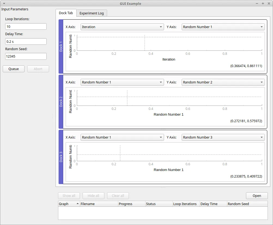The image size is (273, 225).
Task: Select the Dock Tab
Action: click(x=66, y=13)
